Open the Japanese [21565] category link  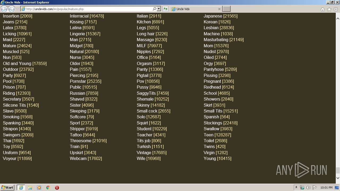[x=221, y=16]
